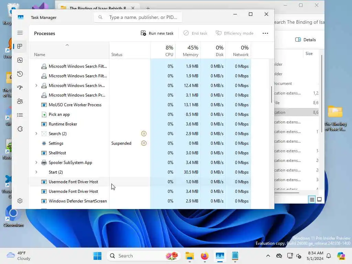This screenshot has width=352, height=264.
Task: Sort by CPU column header
Action: [x=163, y=51]
